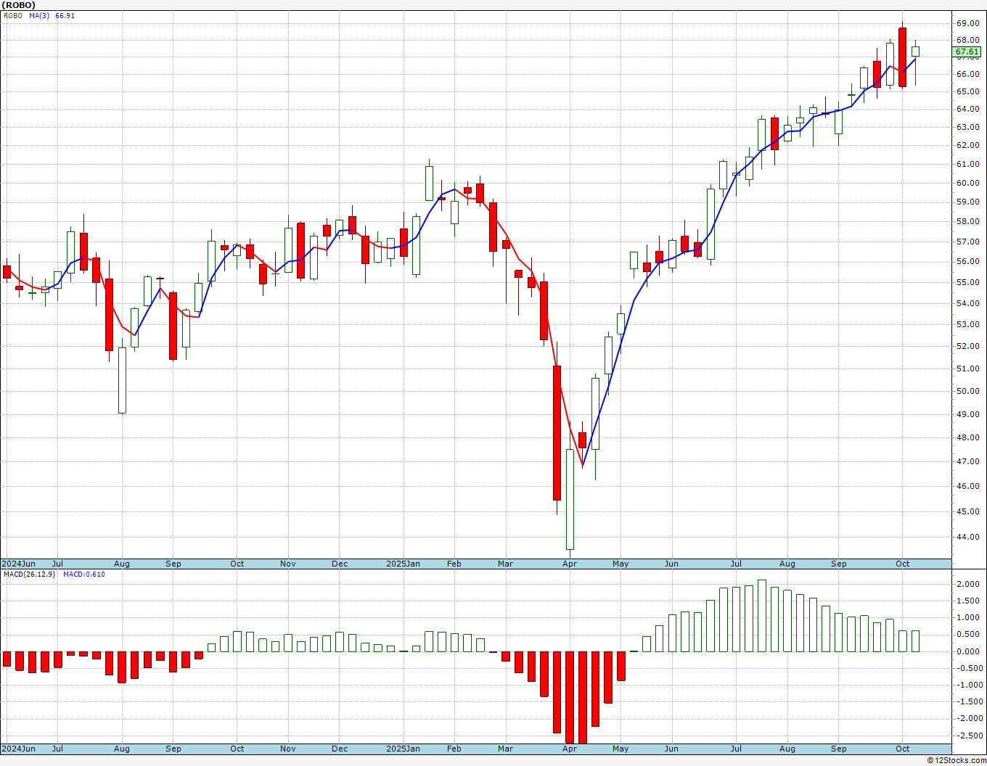987x766 pixels.
Task: Select Apr on the price chart date axis
Action: (570, 564)
